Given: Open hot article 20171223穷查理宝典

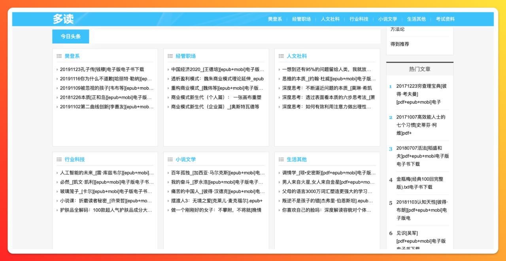Looking at the screenshot, I should click(x=422, y=94).
